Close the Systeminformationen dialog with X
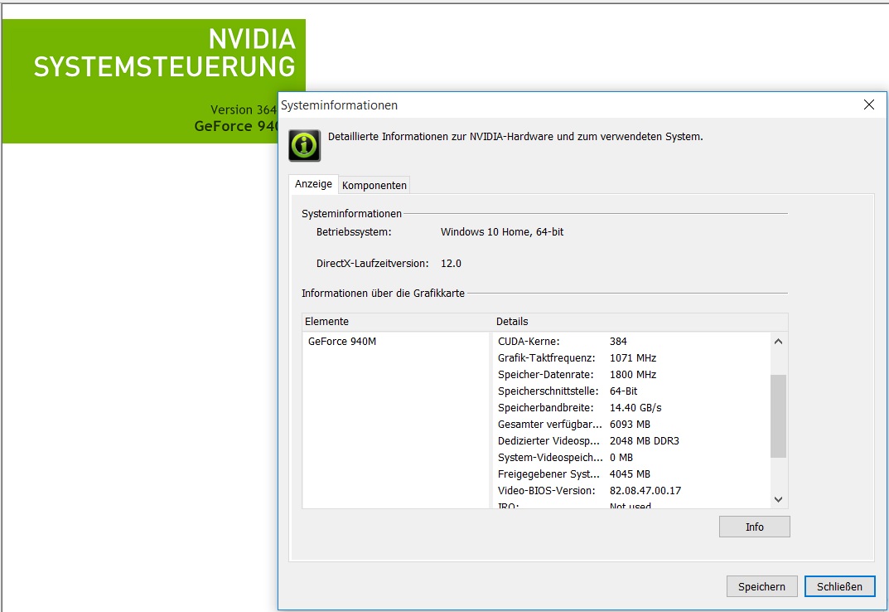Viewport: 889px width, 612px height. click(868, 105)
